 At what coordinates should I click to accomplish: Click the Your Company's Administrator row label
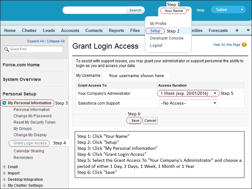pyautogui.click(x=104, y=94)
